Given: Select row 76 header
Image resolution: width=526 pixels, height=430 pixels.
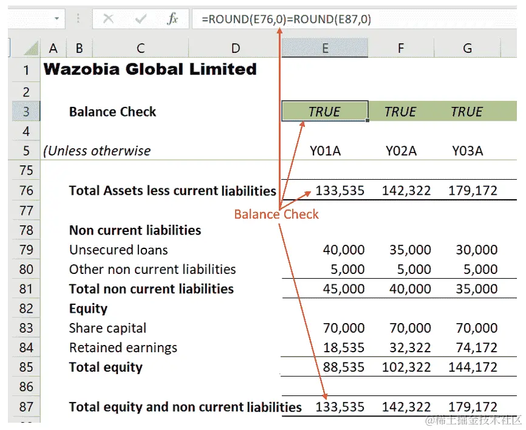Looking at the screenshot, I should coord(26,190).
